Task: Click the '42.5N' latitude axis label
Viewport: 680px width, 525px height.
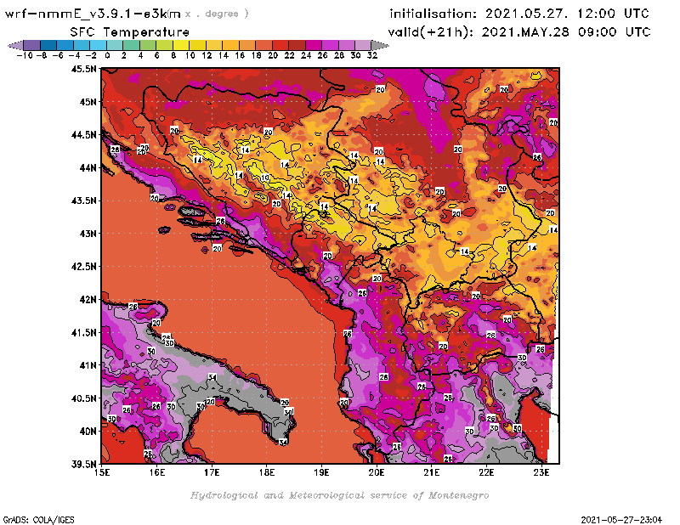Action: pos(83,267)
